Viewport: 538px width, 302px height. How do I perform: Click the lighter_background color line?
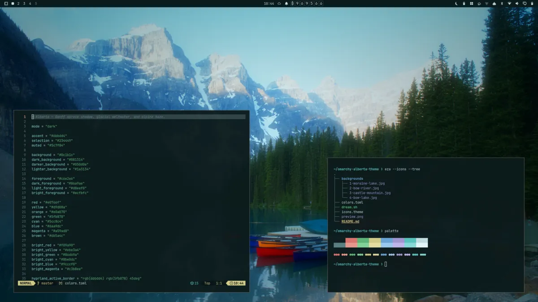point(61,169)
